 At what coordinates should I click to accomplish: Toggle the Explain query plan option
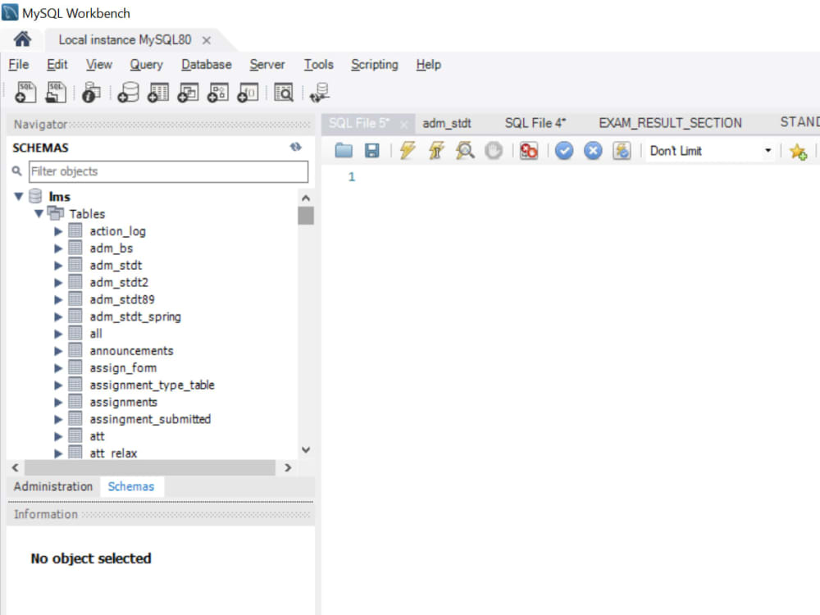click(x=465, y=150)
